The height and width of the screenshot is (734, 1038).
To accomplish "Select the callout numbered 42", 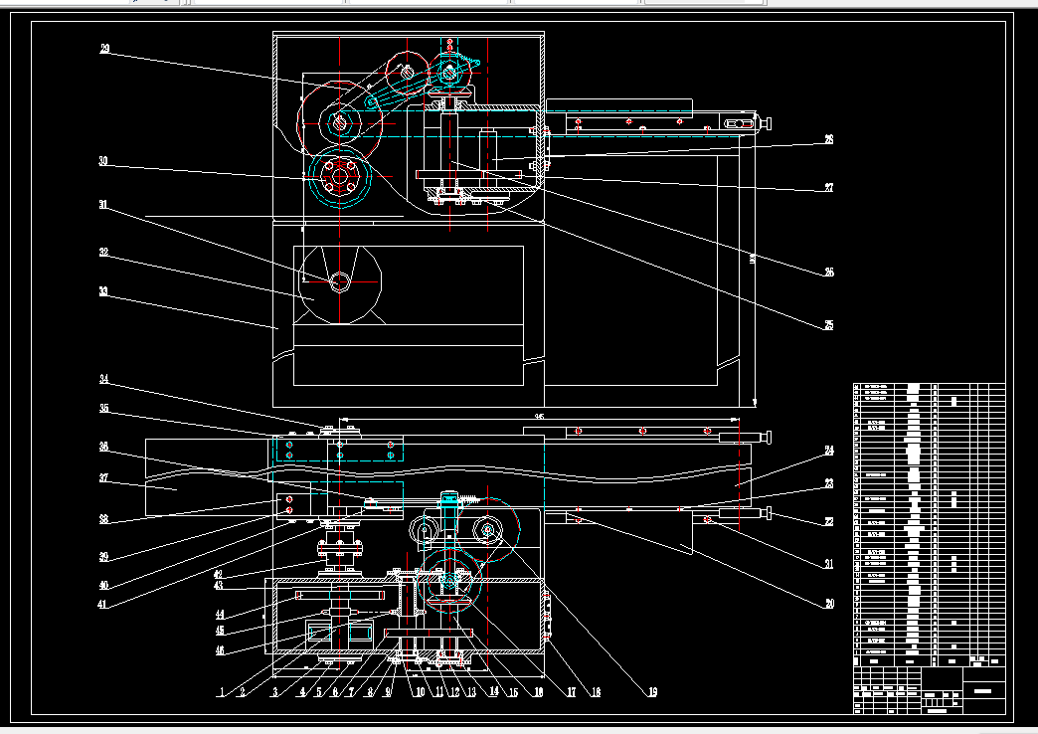I will [x=219, y=574].
